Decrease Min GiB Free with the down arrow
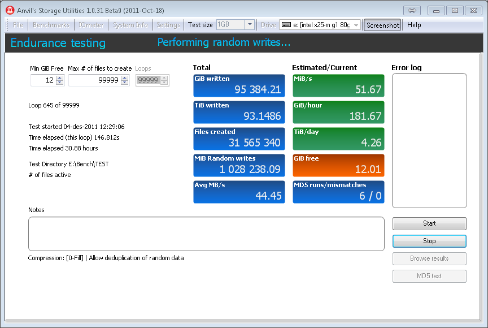Screen dimensions: 488x328 pyautogui.click(x=60, y=83)
